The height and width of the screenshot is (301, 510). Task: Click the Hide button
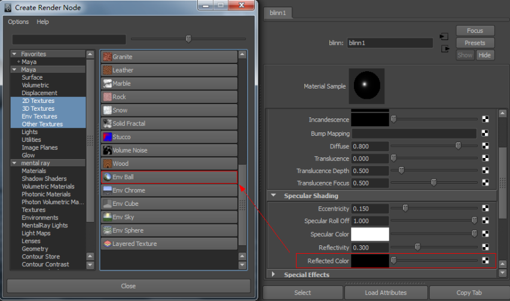(x=485, y=55)
